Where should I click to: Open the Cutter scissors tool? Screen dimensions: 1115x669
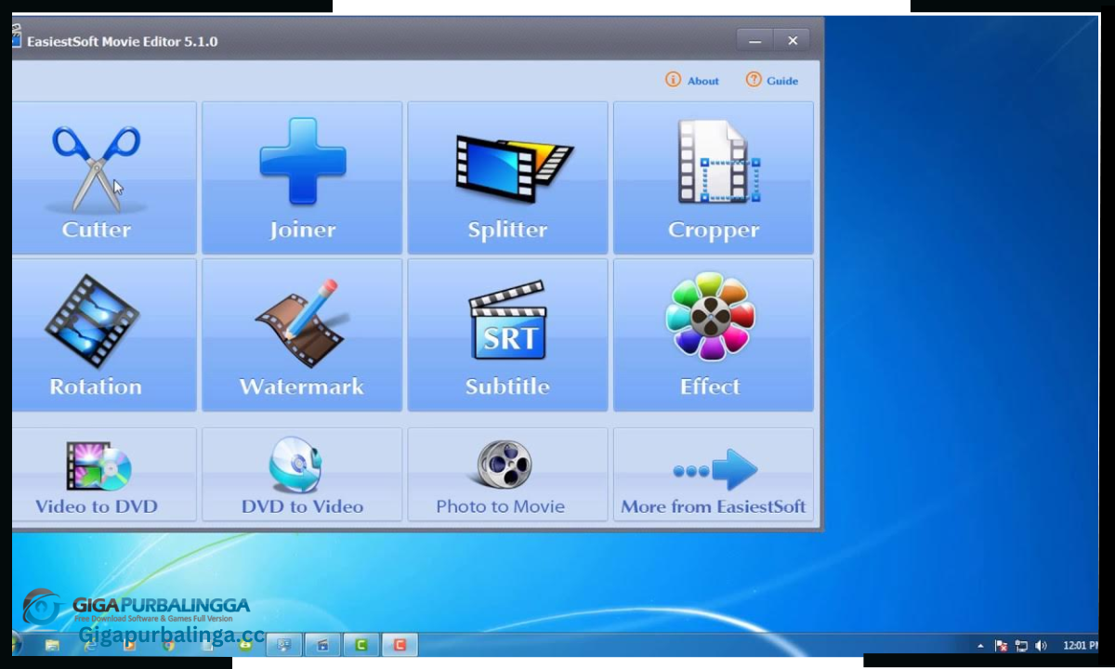click(x=105, y=177)
